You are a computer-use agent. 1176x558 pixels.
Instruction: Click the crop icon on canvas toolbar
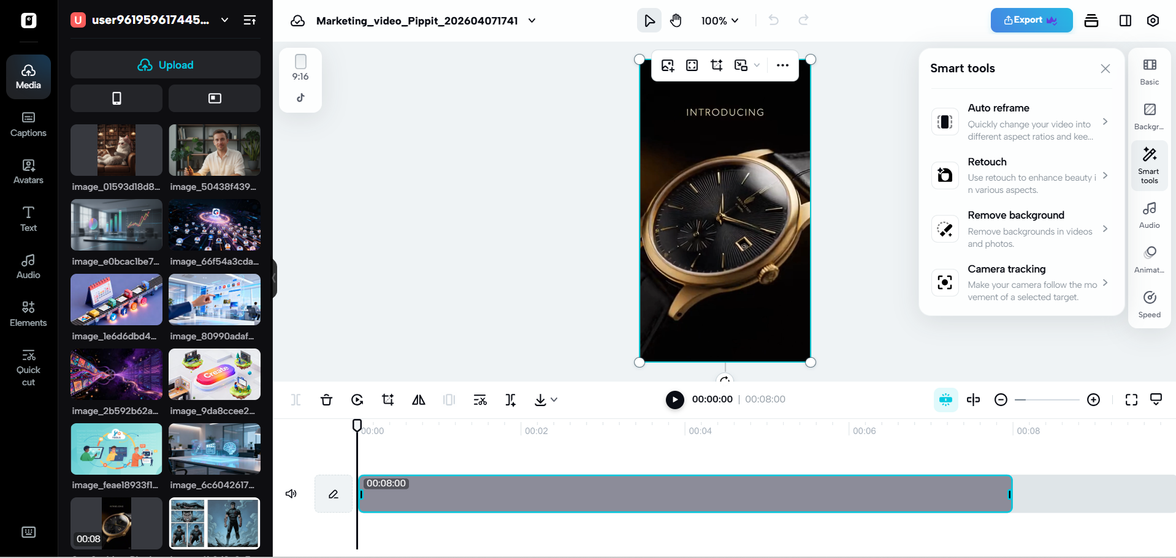tap(717, 66)
